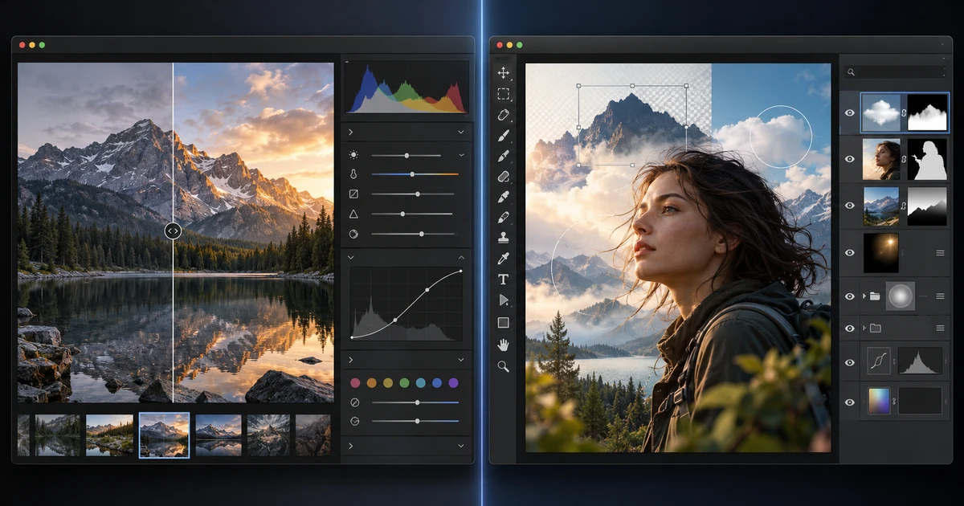Click the upper circle icon below the color dots
Image resolution: width=964 pixels, height=506 pixels.
pos(354,402)
